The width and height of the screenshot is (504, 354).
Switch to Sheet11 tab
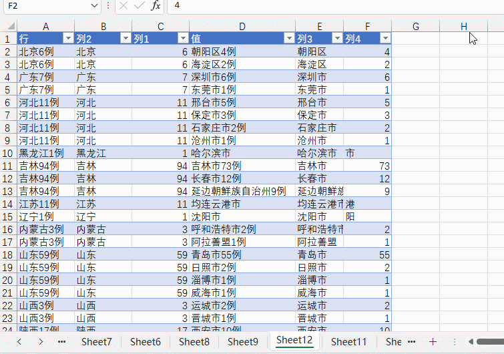tap(348, 341)
